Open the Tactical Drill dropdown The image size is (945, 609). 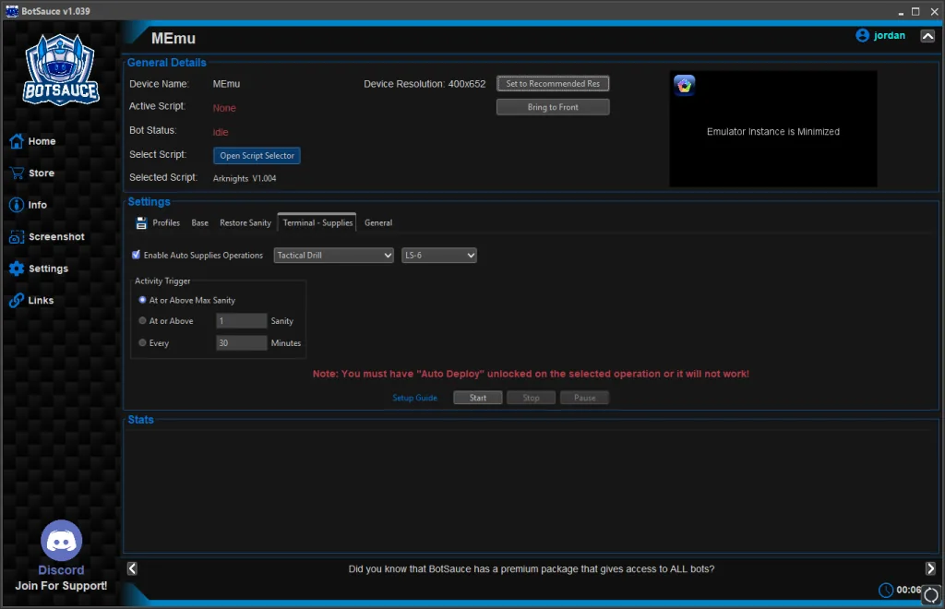tap(333, 256)
